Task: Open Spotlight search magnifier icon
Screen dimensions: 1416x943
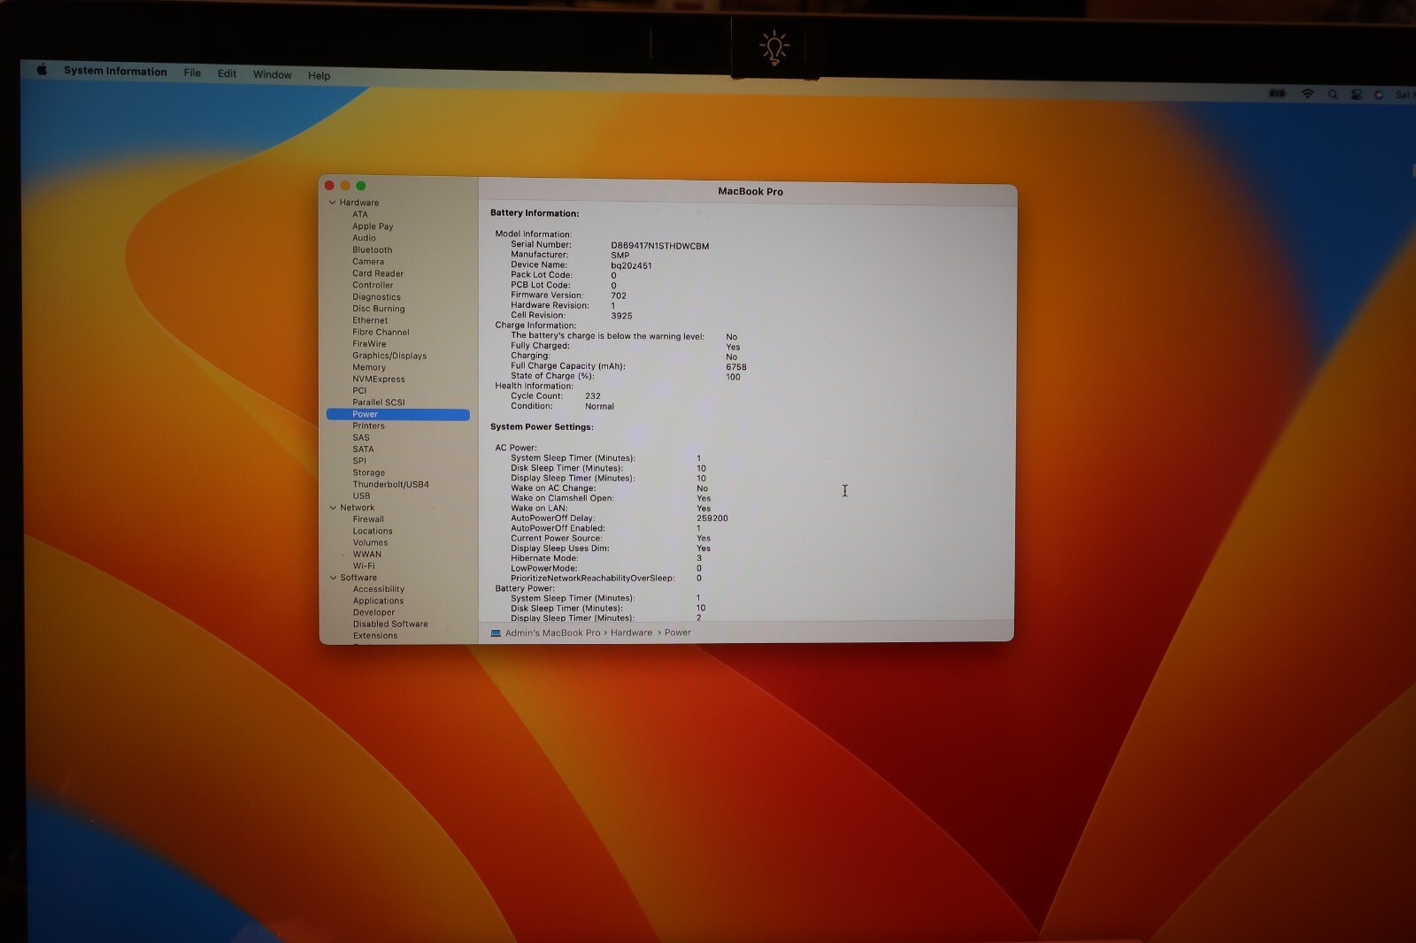Action: (x=1332, y=95)
